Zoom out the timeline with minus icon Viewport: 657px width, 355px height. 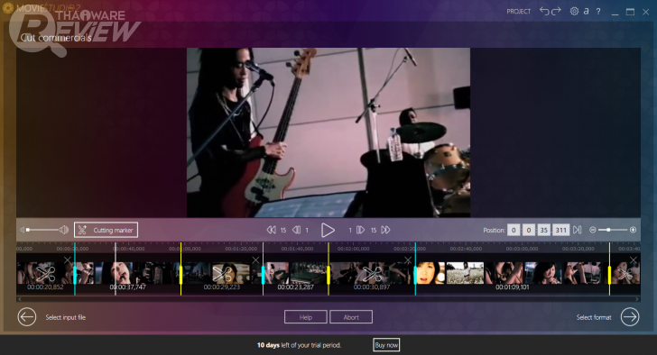point(592,230)
